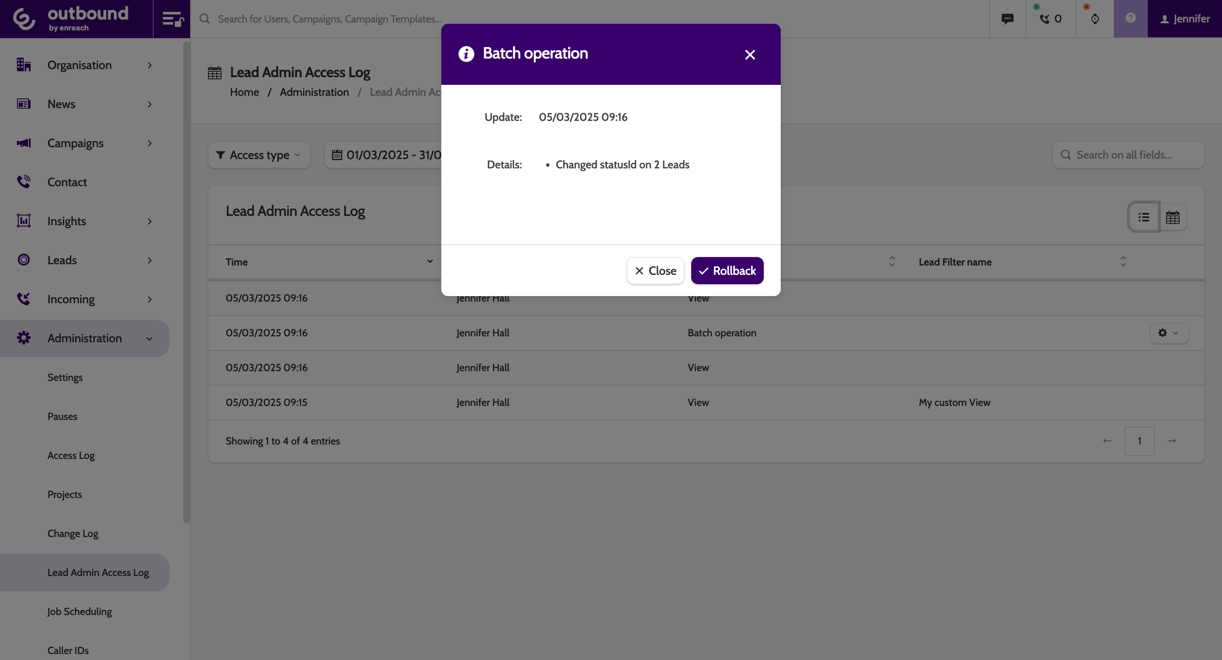Open the chat messages icon in top bar

1007,19
